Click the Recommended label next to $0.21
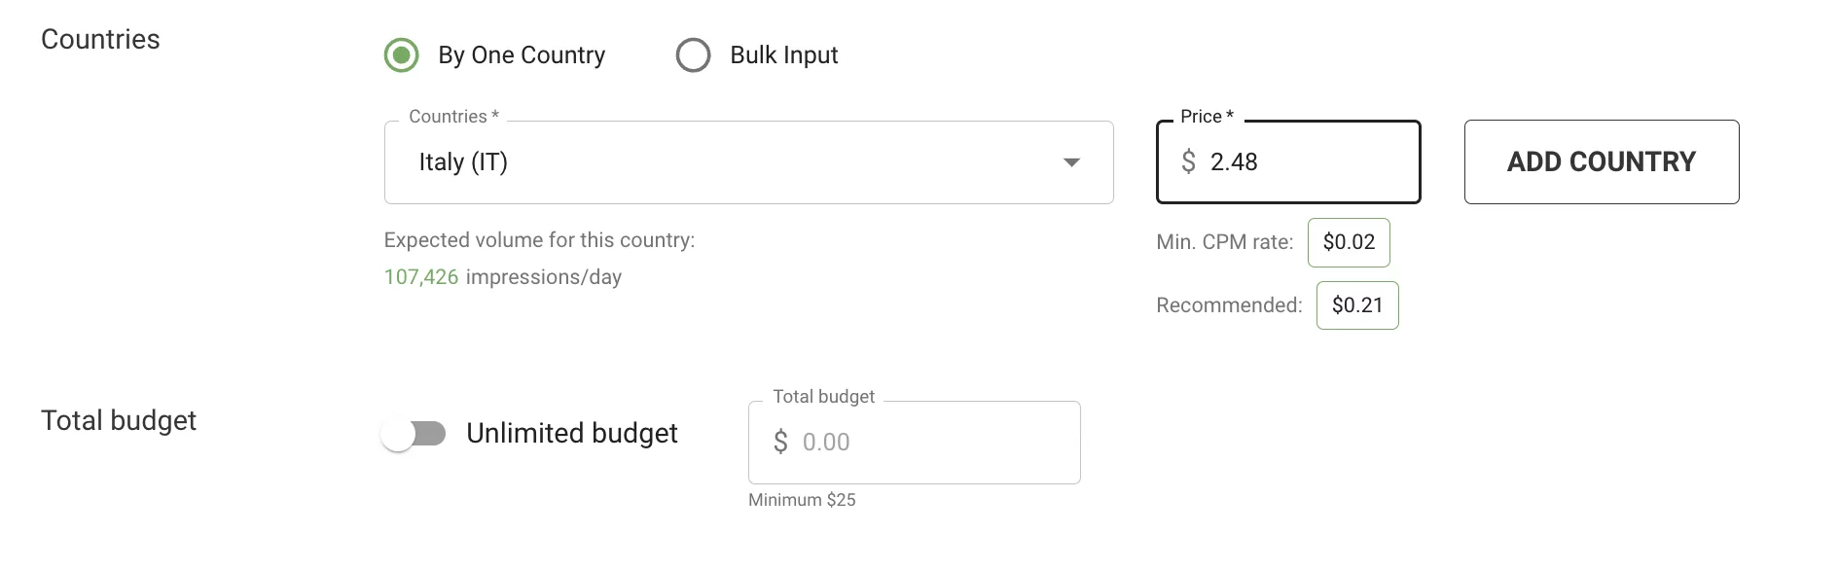 [x=1228, y=304]
